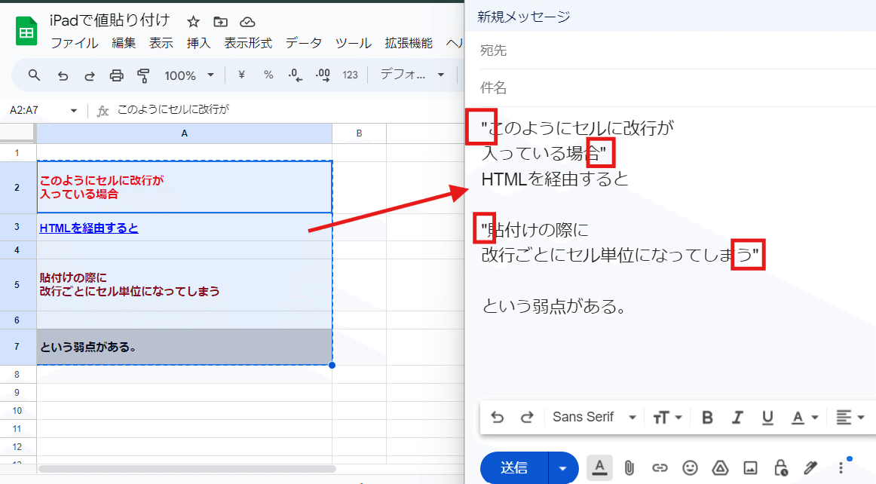
Task: Toggle underline in Gmail compose
Action: click(767, 418)
